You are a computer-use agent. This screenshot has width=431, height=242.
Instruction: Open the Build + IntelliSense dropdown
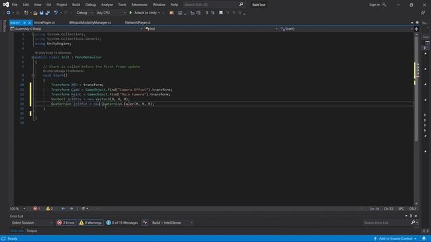click(172, 223)
